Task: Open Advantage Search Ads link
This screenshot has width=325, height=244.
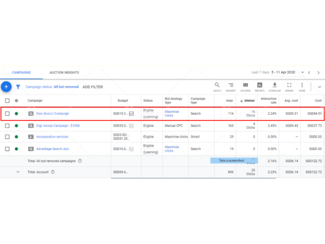Action: pyautogui.click(x=52, y=149)
